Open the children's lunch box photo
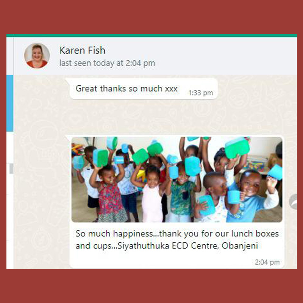 click(177, 180)
